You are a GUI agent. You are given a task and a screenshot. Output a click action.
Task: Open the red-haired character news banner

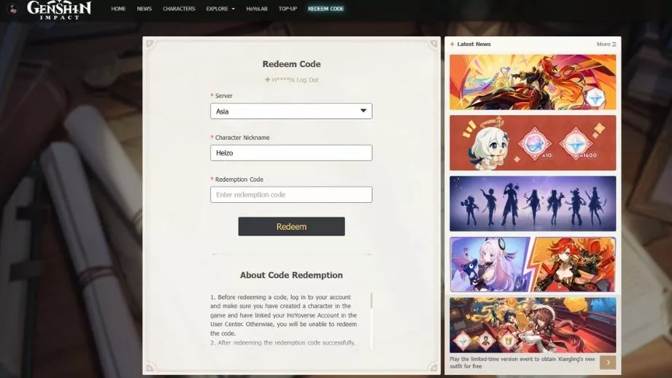533,82
